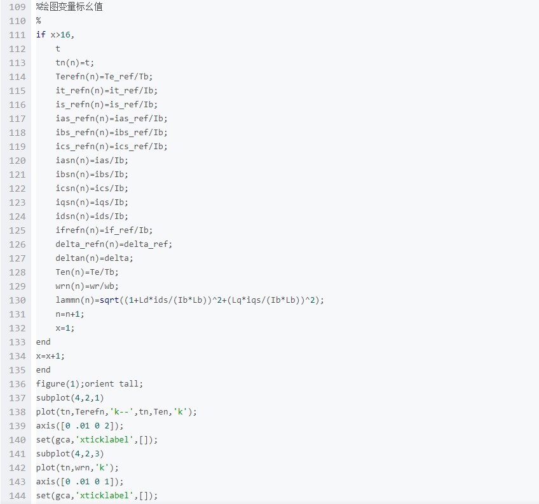Click the plot(tn,Terefn,...) line
539x504 pixels.
pyautogui.click(x=116, y=412)
